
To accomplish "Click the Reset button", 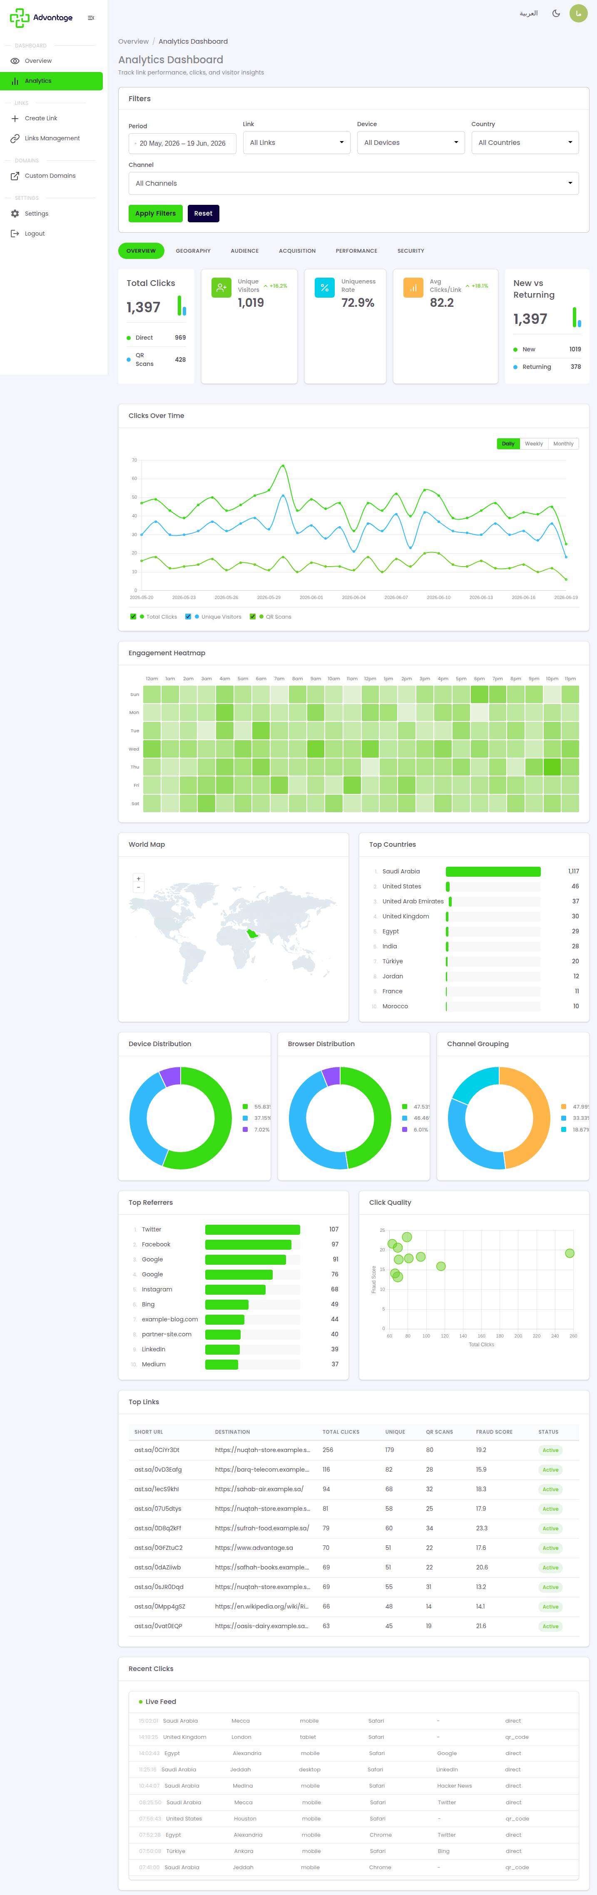I will coord(203,213).
